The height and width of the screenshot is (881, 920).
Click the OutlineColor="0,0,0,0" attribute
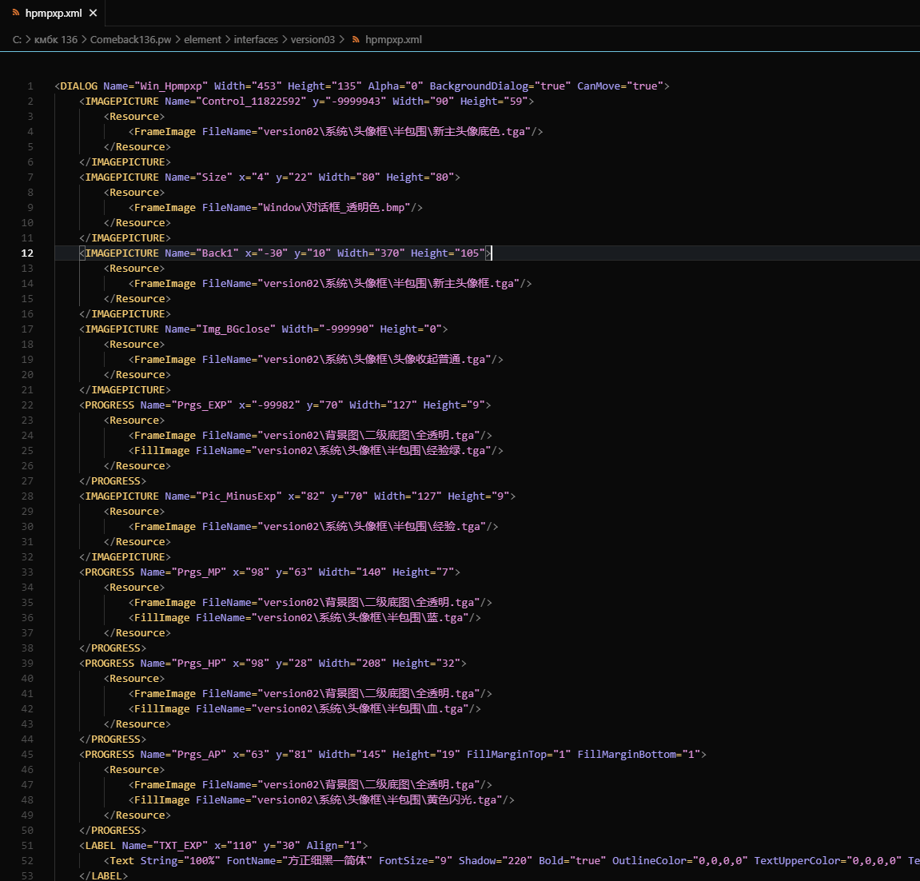(680, 860)
